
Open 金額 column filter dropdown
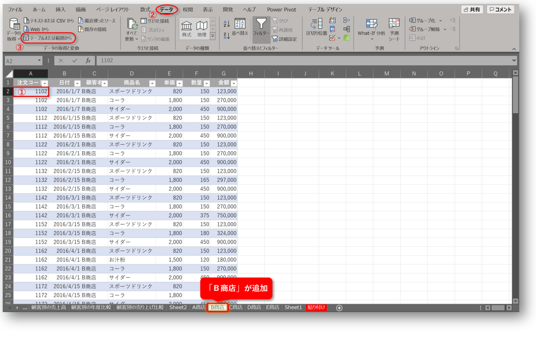click(x=234, y=83)
